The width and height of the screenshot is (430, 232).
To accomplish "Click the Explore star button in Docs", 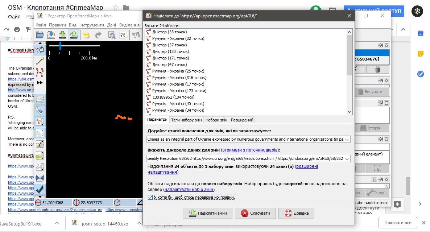I will tap(397, 204).
